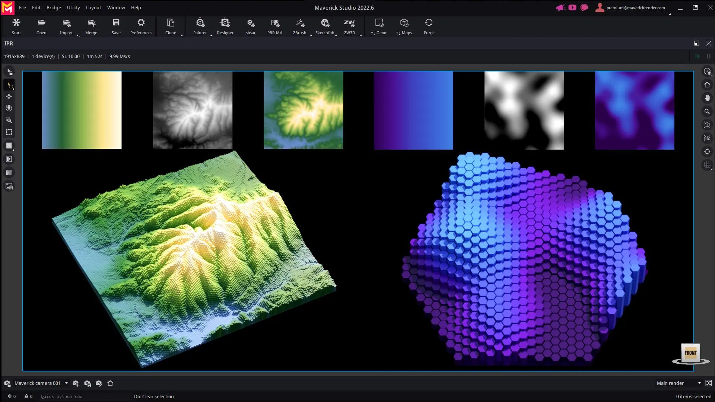Open the Utility menu
The width and height of the screenshot is (715, 402).
(73, 7)
